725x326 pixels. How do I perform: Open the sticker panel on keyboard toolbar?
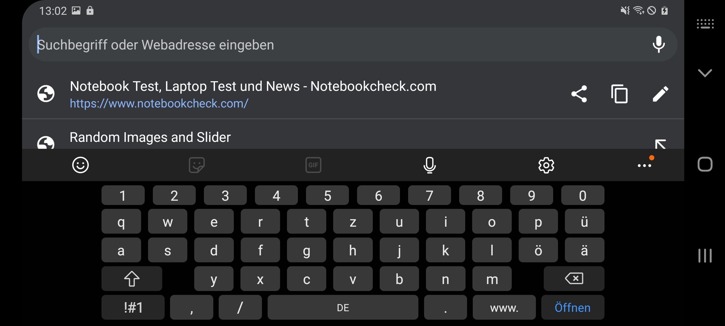tap(197, 165)
